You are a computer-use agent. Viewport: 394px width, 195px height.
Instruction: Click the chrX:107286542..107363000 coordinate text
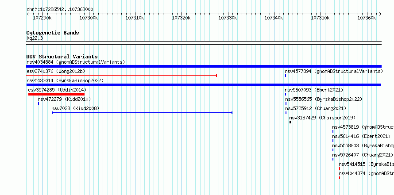coord(60,9)
